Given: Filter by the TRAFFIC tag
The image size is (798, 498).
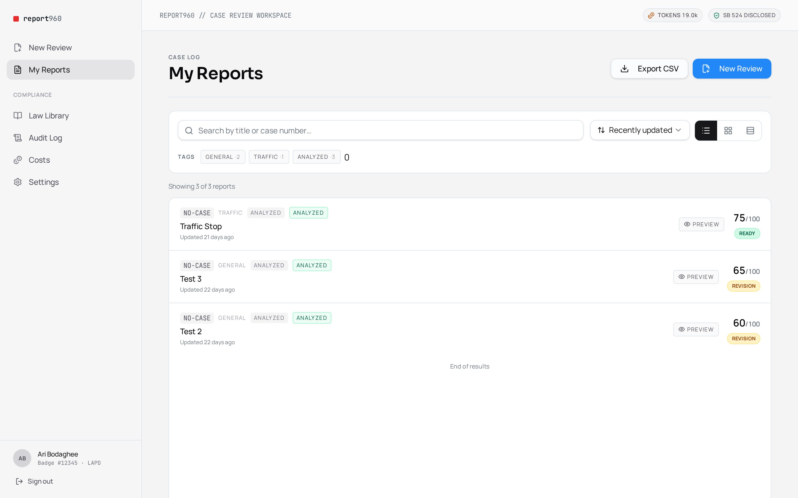Looking at the screenshot, I should point(269,157).
